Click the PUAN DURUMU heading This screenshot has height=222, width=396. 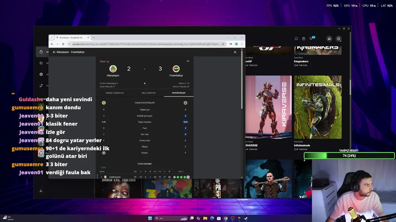pyautogui.click(x=144, y=164)
